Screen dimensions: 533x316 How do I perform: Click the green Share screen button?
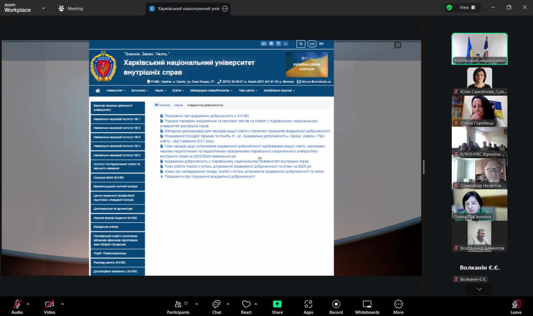tap(277, 304)
